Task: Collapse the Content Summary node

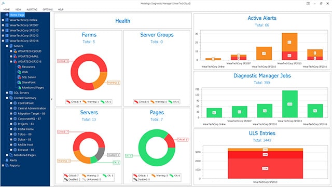Action: (7, 98)
